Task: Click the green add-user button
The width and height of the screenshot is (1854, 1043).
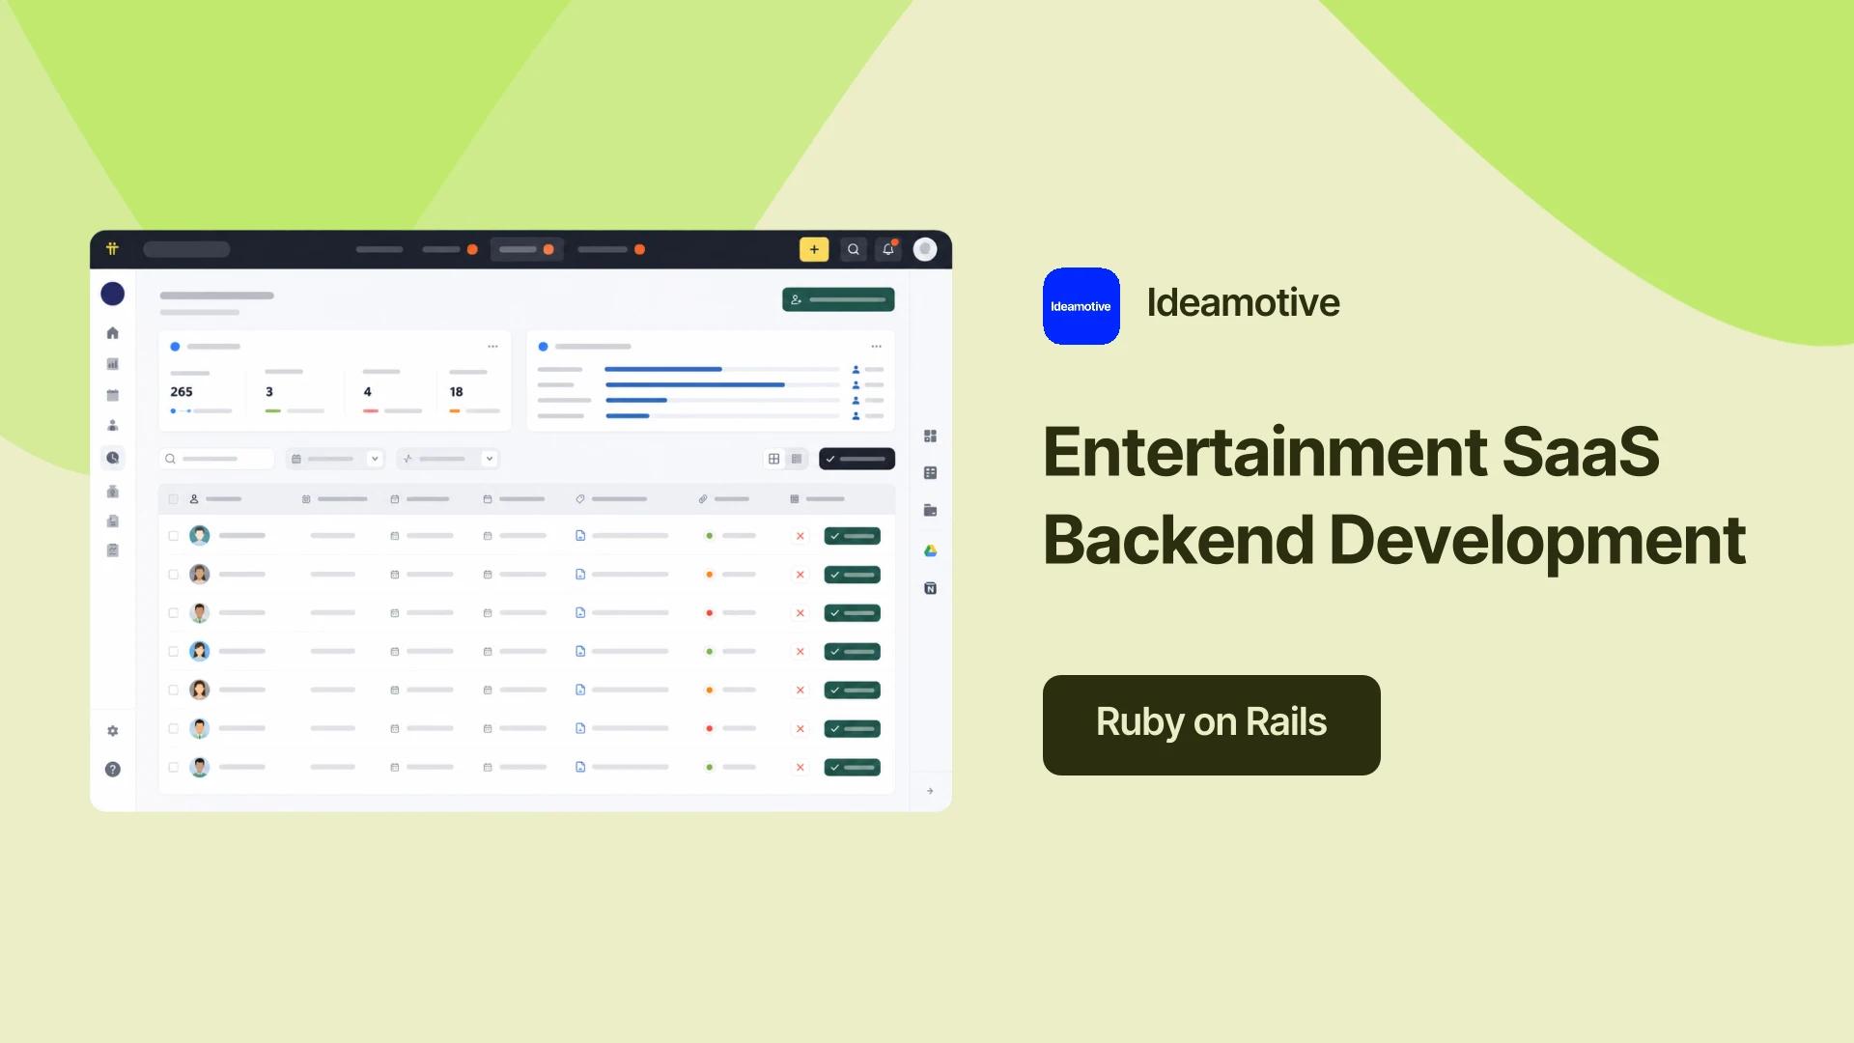Action: pyautogui.click(x=838, y=299)
